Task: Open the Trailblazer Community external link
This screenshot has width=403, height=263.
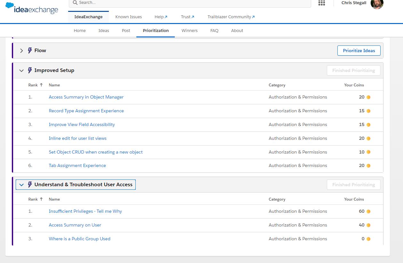Action: click(x=231, y=17)
